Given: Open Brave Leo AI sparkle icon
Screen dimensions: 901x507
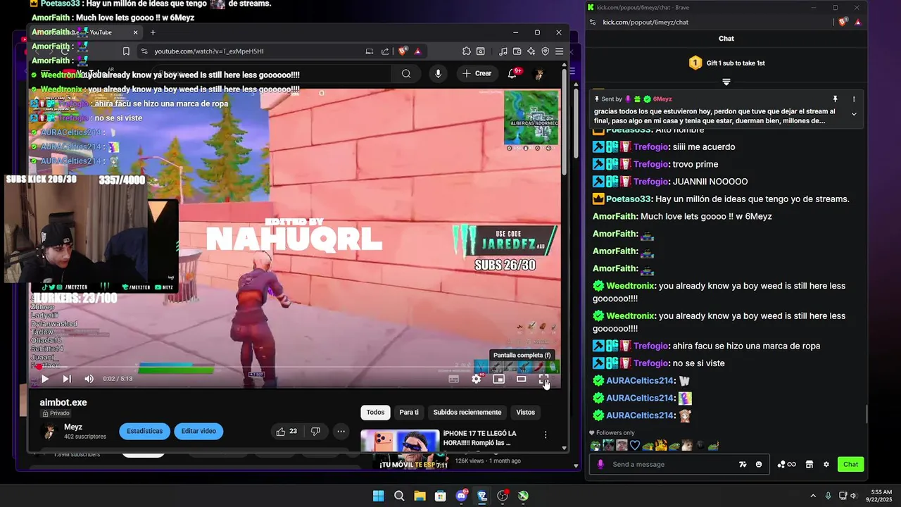Looking at the screenshot, I should [531, 51].
